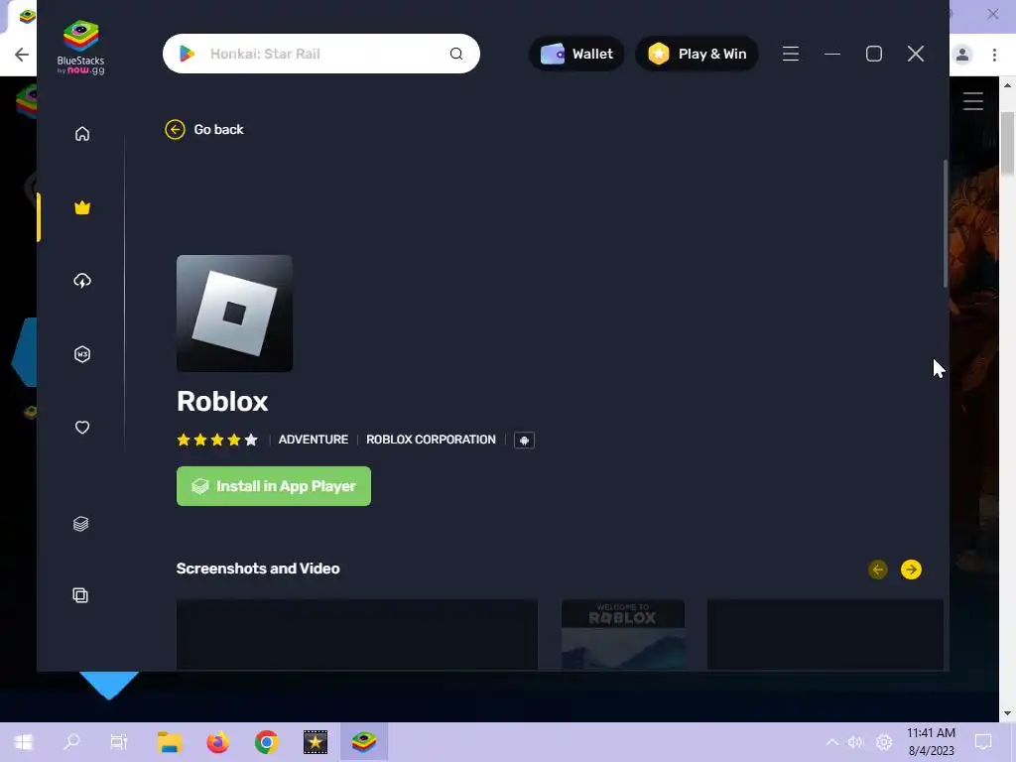Open the layers stack icon in sidebar
1016x762 pixels.
tap(81, 524)
